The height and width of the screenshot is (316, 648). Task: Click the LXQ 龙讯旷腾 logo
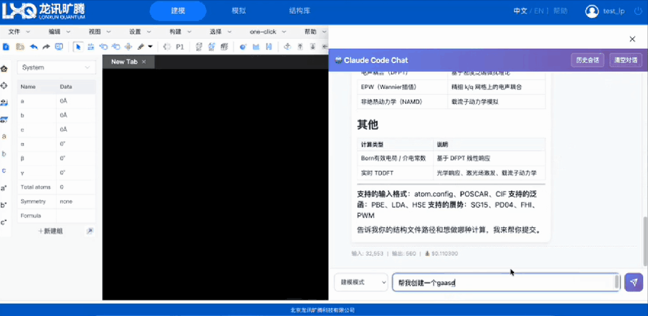(44, 11)
